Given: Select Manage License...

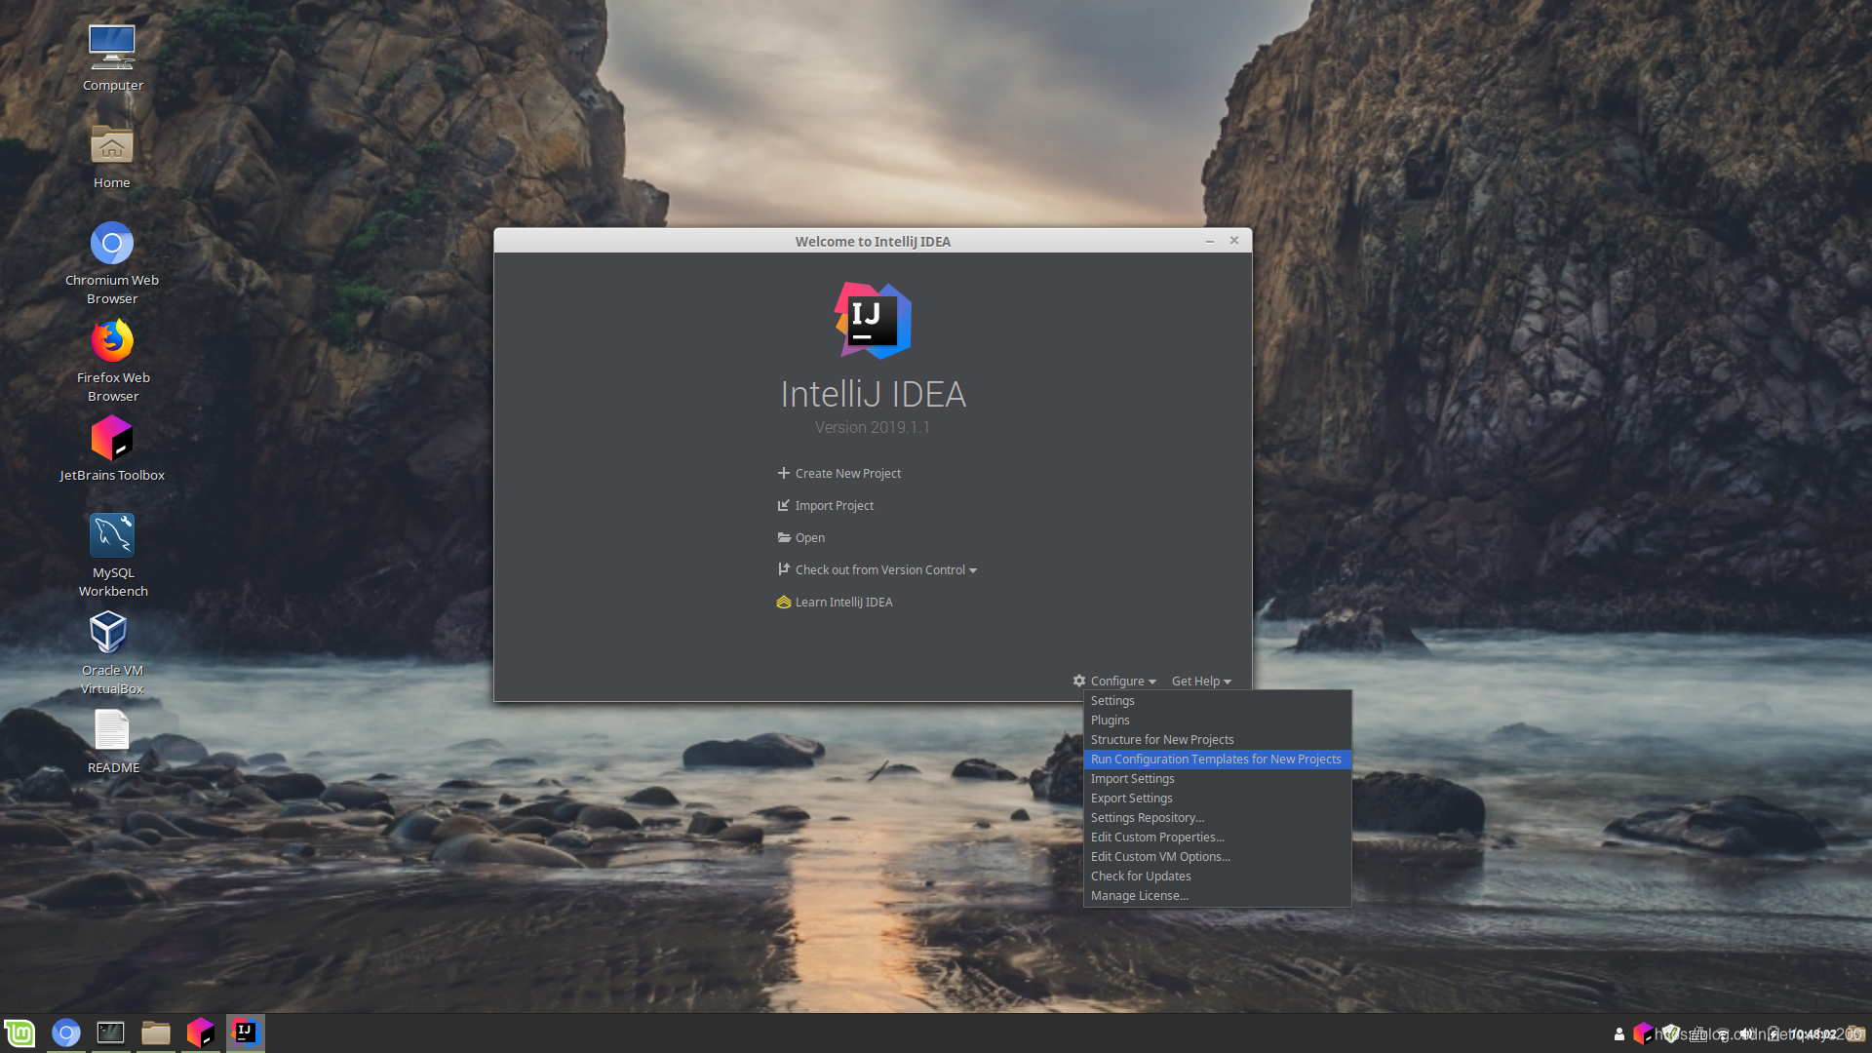Looking at the screenshot, I should click(x=1217, y=895).
